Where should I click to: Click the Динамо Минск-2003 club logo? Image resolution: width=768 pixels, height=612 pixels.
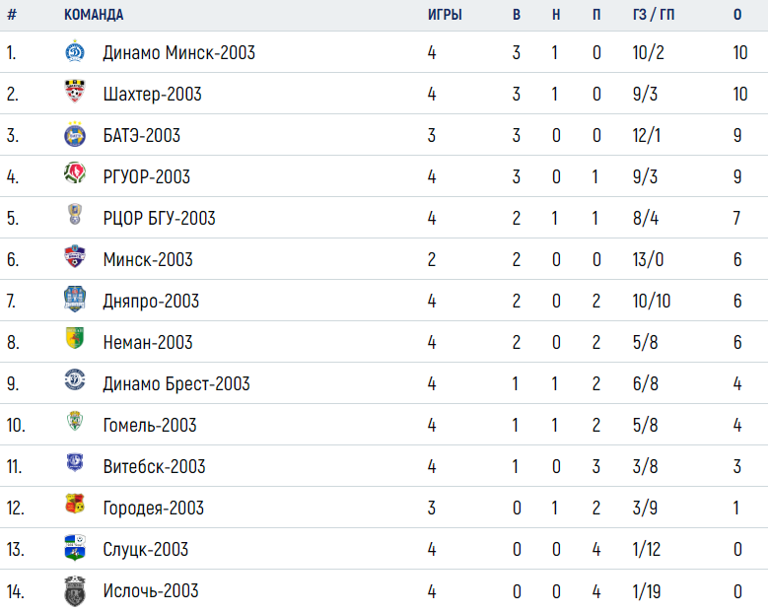pyautogui.click(x=75, y=51)
